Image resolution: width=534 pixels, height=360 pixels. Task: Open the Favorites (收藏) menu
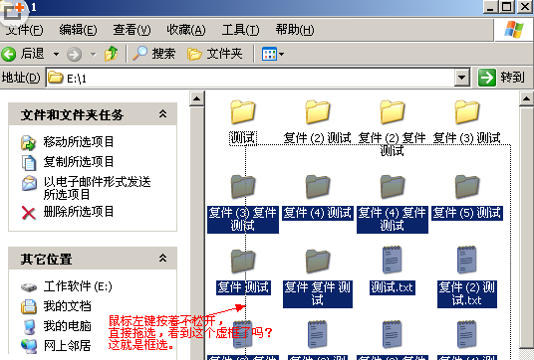point(186,30)
